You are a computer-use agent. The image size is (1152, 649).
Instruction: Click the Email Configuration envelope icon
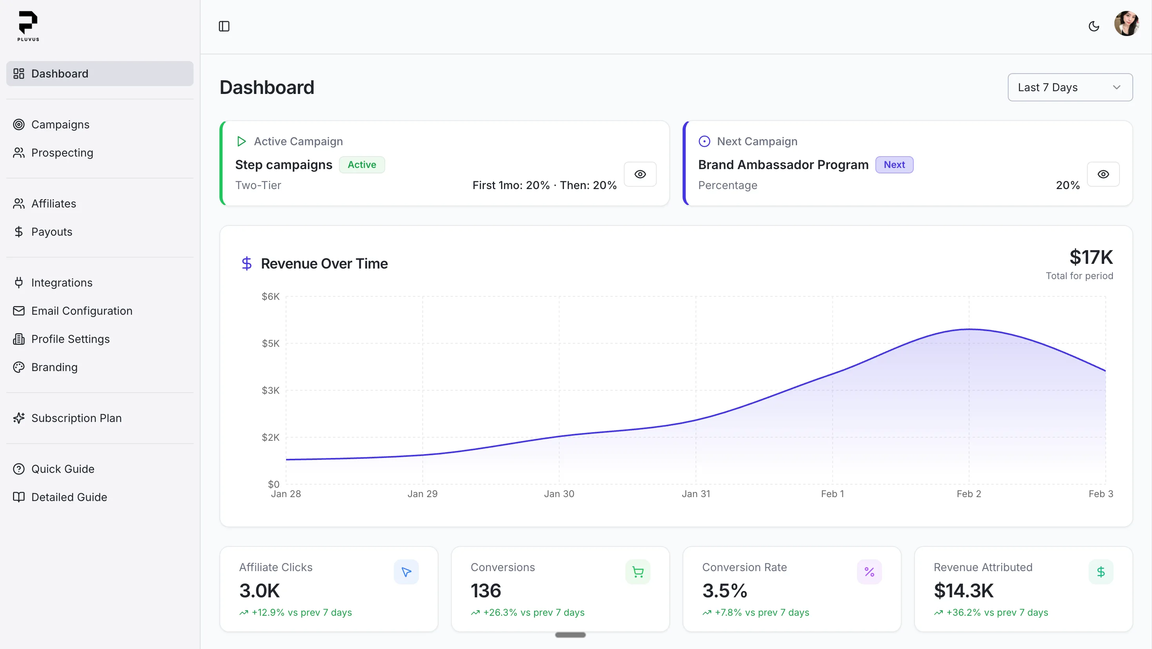(x=19, y=311)
